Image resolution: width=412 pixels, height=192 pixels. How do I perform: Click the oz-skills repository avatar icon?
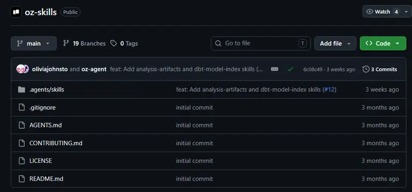16,12
